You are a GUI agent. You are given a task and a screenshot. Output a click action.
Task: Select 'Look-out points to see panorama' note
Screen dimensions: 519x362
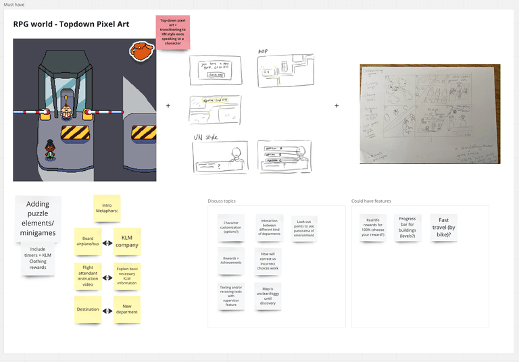click(x=304, y=229)
